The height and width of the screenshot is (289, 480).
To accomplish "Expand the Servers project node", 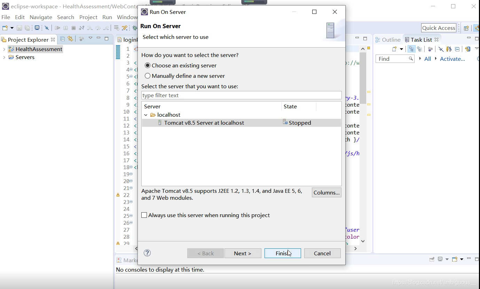I will click(4, 57).
